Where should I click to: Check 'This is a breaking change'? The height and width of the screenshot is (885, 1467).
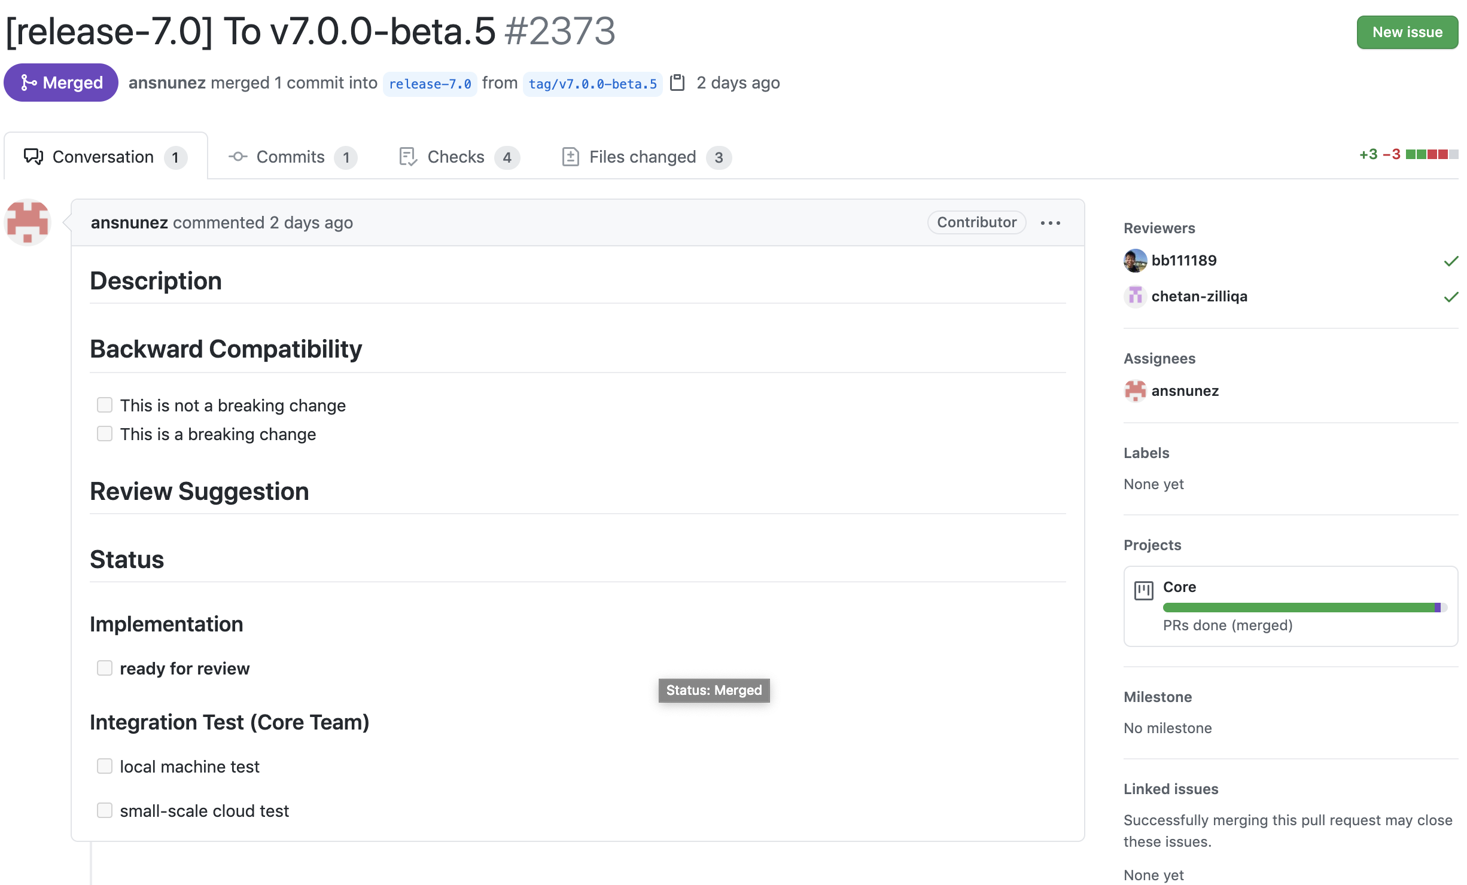coord(105,434)
